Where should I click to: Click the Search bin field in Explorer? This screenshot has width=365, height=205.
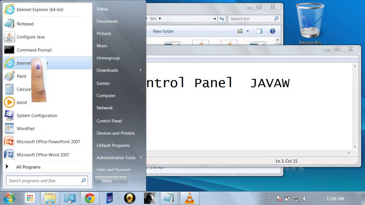[x=254, y=19]
